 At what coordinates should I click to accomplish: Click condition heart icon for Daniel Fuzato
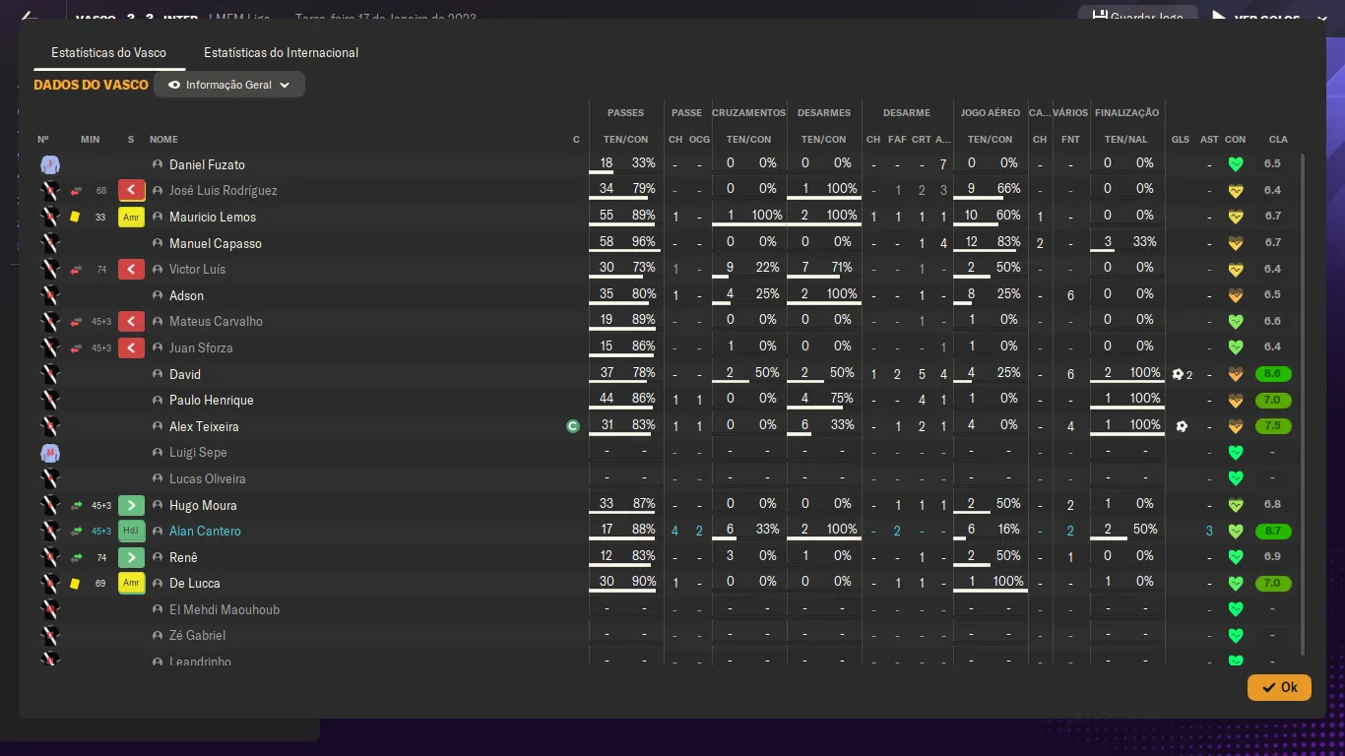(1236, 164)
